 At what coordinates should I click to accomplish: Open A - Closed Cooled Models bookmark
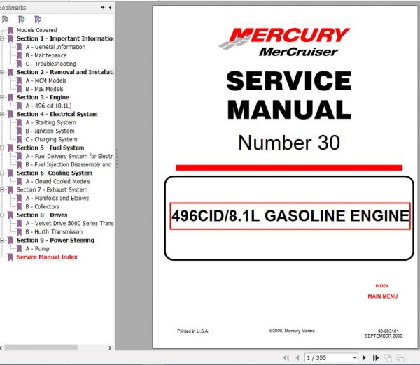(x=57, y=181)
